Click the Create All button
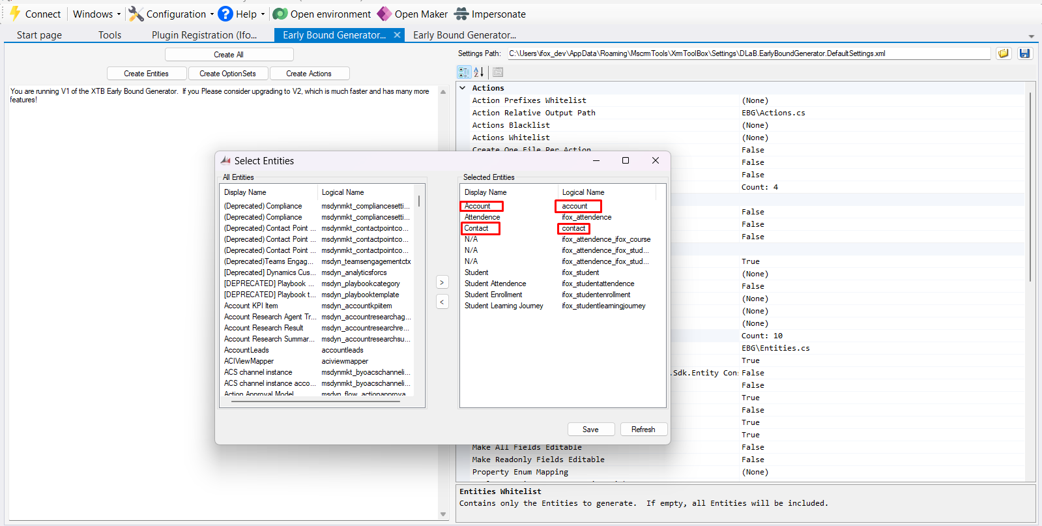 click(229, 55)
